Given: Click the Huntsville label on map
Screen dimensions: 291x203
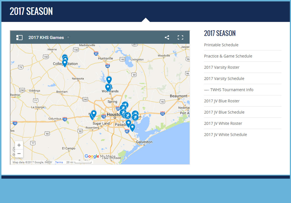Looking at the screenshot, I should tap(105, 58).
